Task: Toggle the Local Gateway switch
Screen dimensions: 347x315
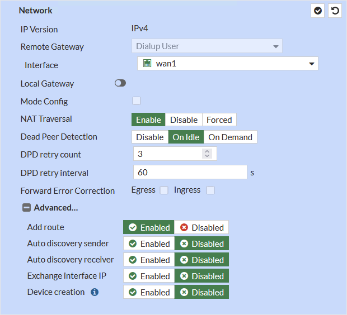Action: point(120,83)
